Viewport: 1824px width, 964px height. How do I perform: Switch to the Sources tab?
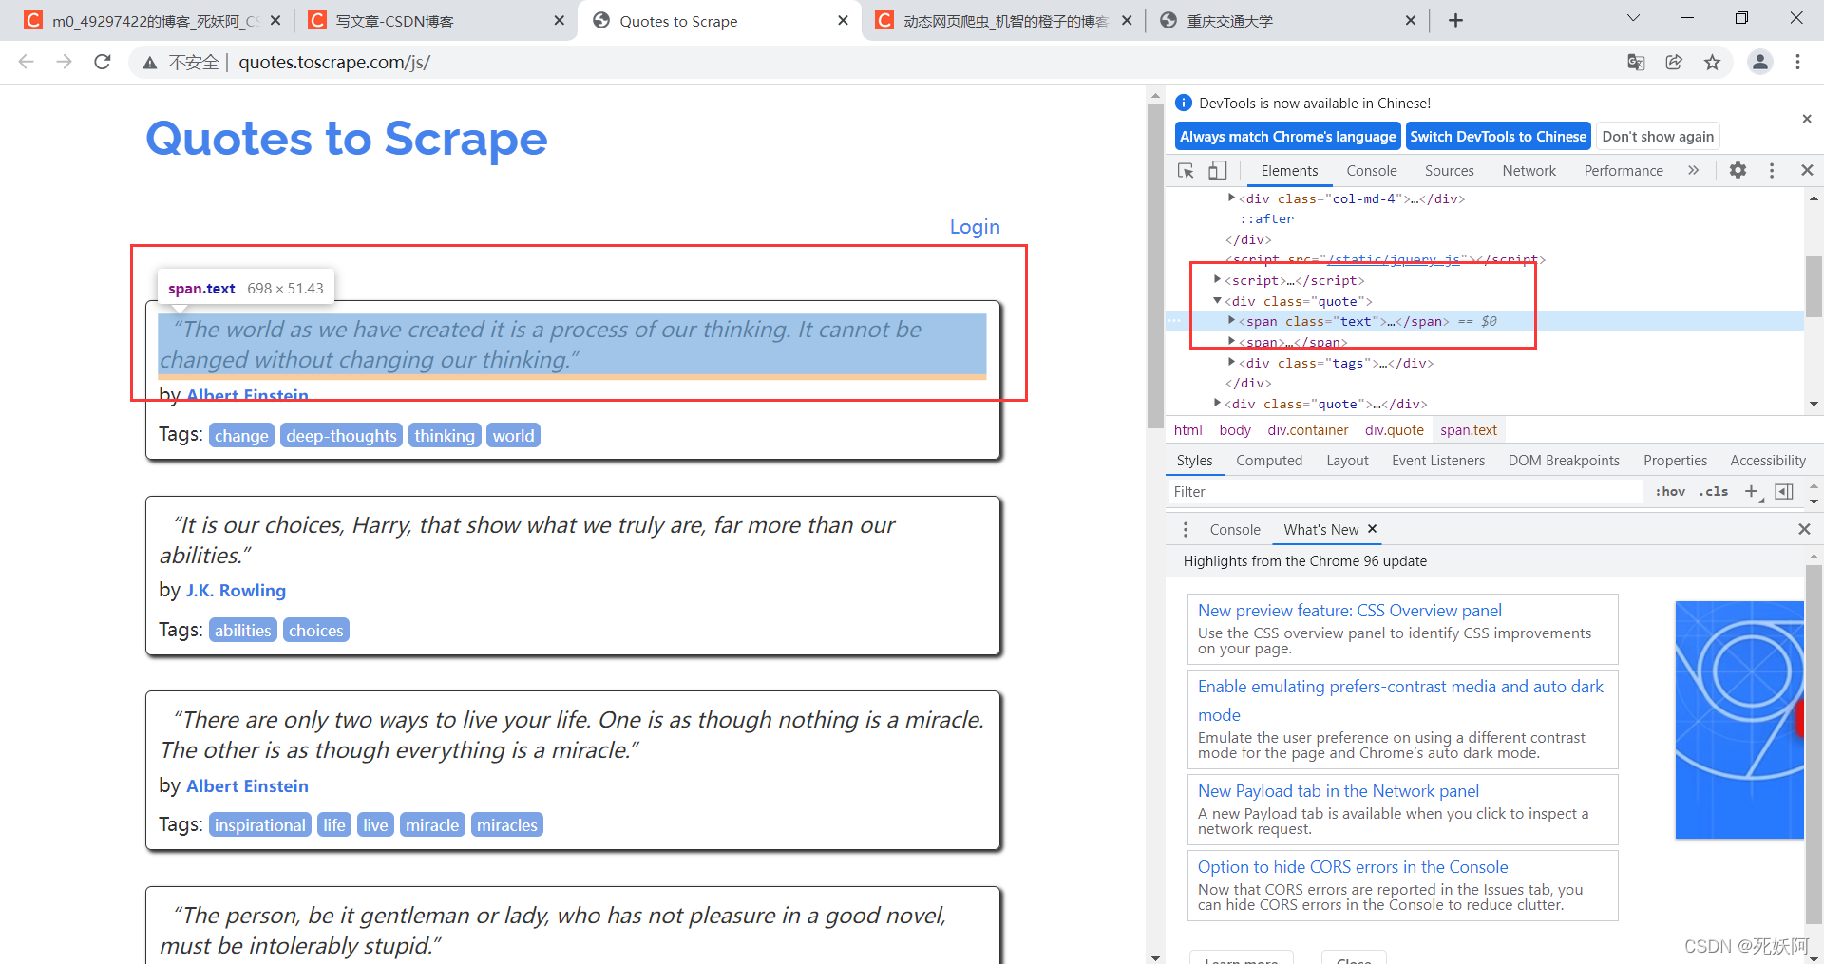pos(1449,170)
